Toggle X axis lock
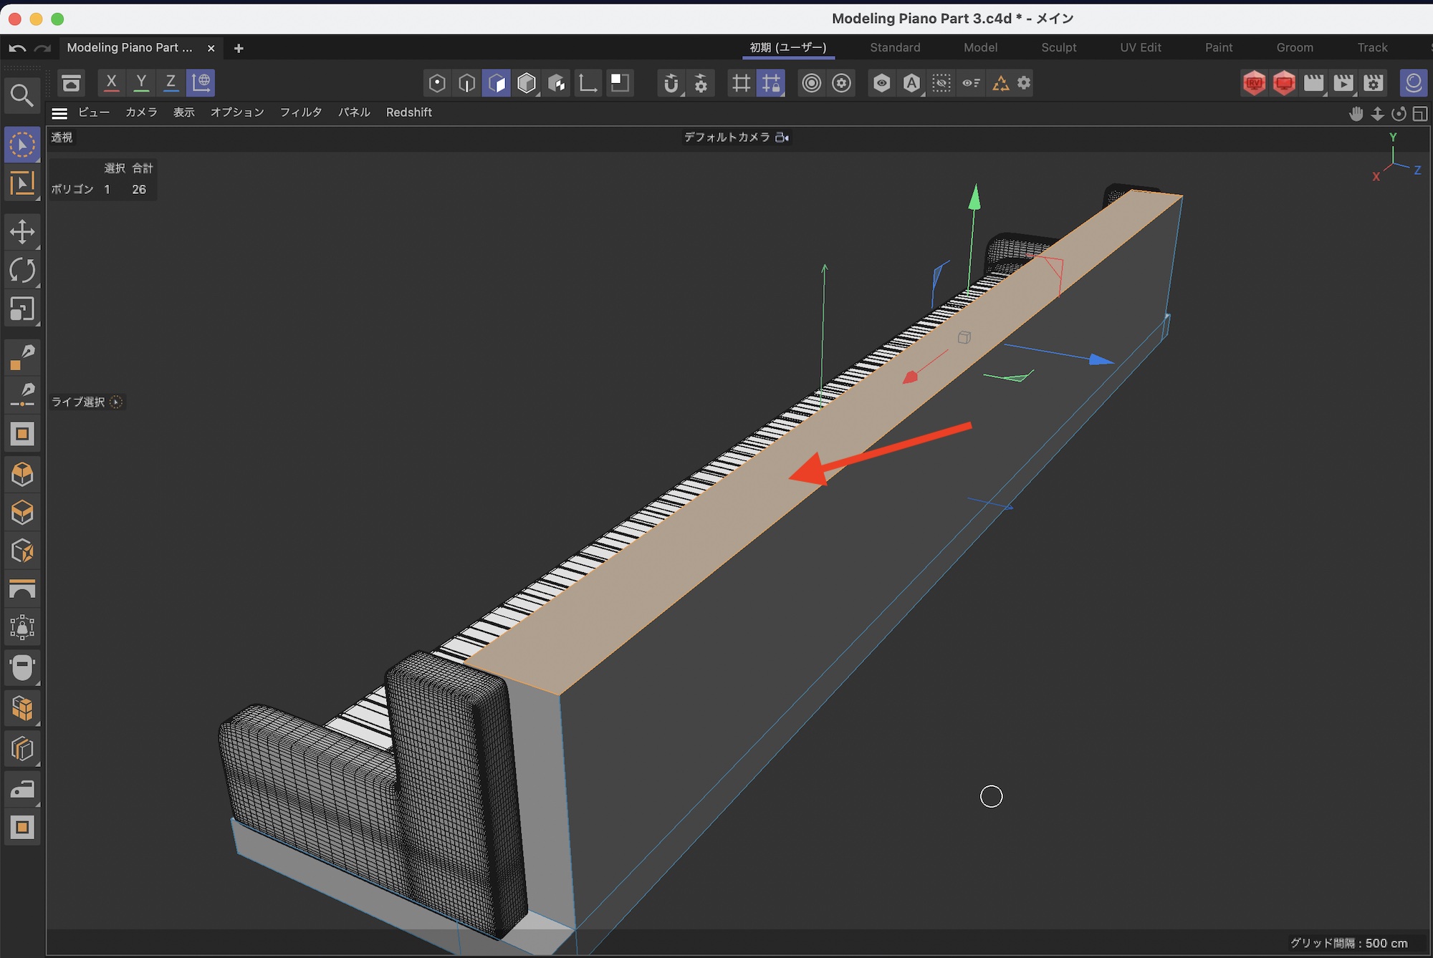 point(111,82)
